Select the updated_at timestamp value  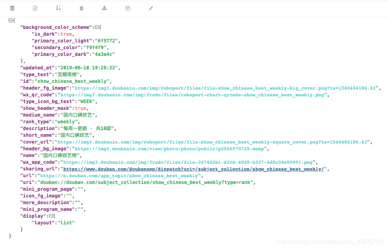pyautogui.click(x=88, y=68)
